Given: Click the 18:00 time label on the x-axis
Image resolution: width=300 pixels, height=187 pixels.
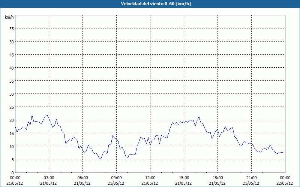Looking at the screenshot, I should click(x=218, y=178).
